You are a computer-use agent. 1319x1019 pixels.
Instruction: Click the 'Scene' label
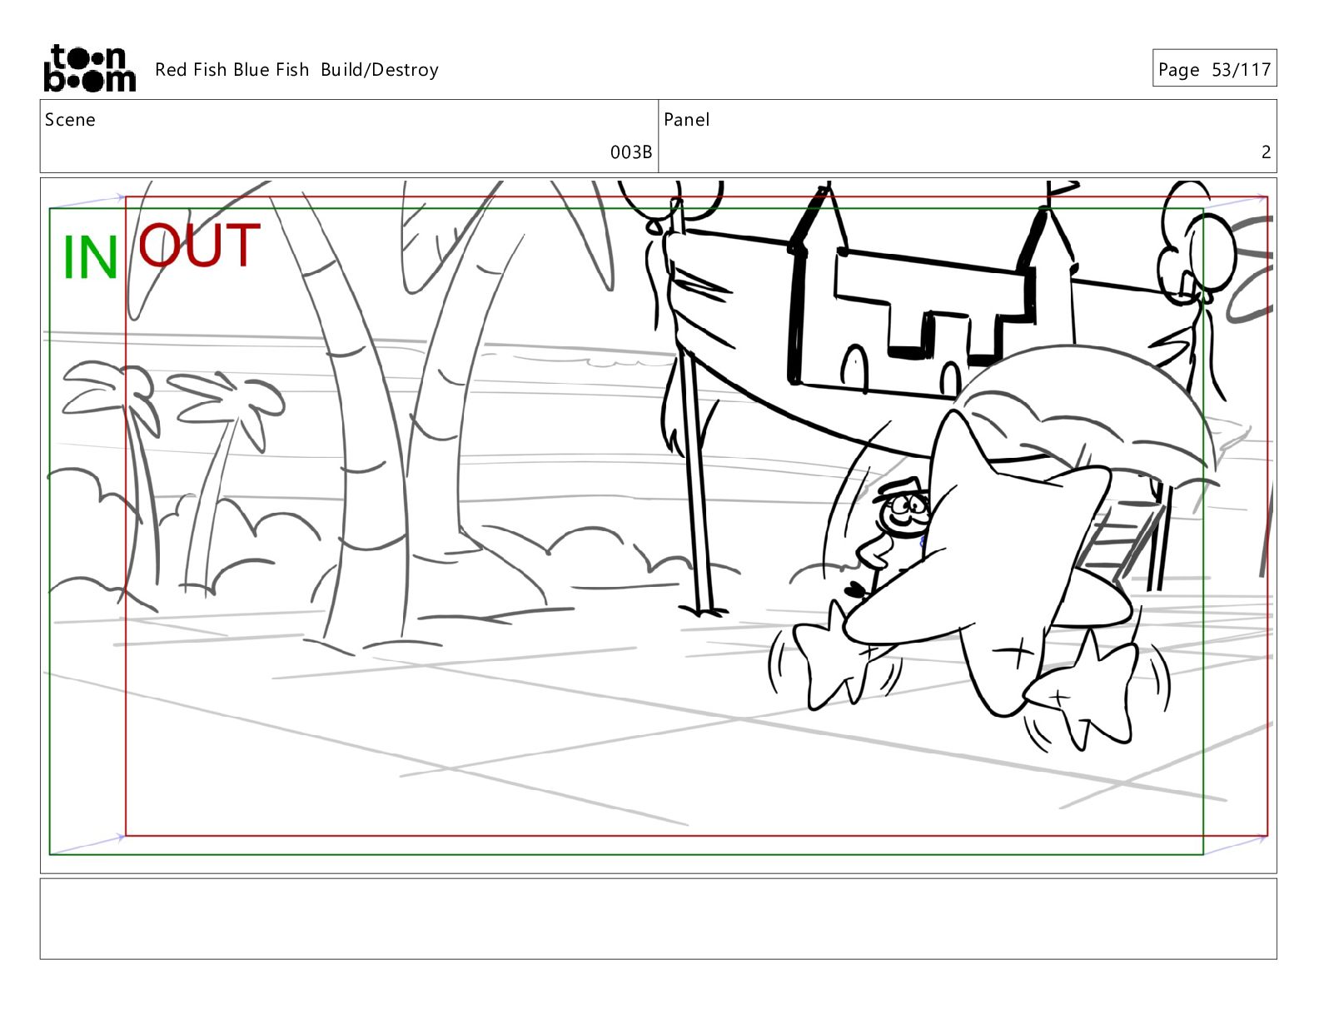70,120
